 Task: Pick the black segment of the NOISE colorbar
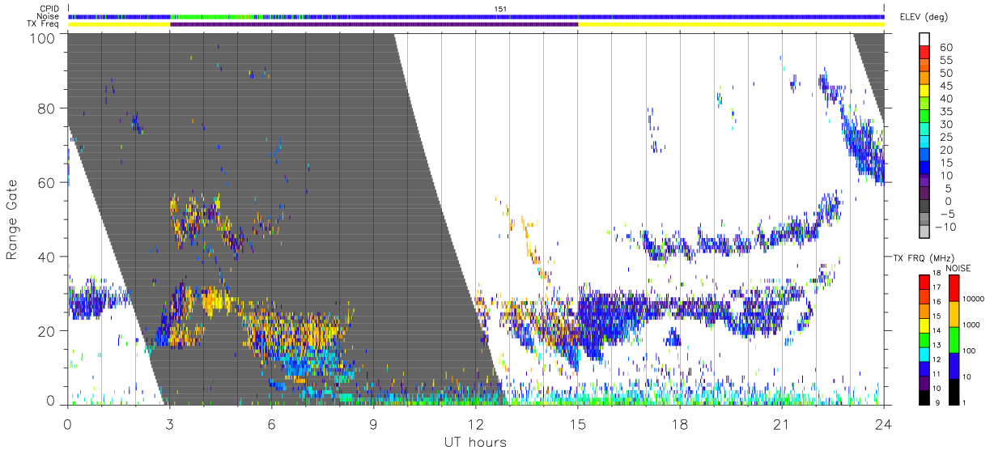click(x=954, y=392)
